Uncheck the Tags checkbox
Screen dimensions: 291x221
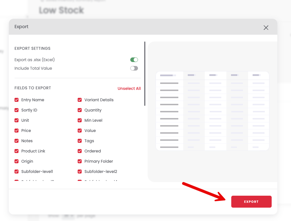[x=80, y=141]
